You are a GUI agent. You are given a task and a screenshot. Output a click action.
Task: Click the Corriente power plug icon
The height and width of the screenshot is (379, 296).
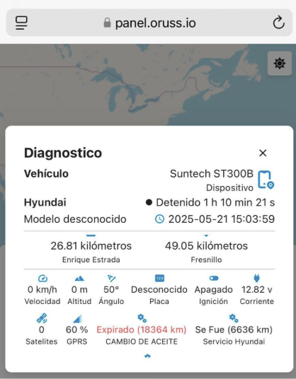click(257, 278)
